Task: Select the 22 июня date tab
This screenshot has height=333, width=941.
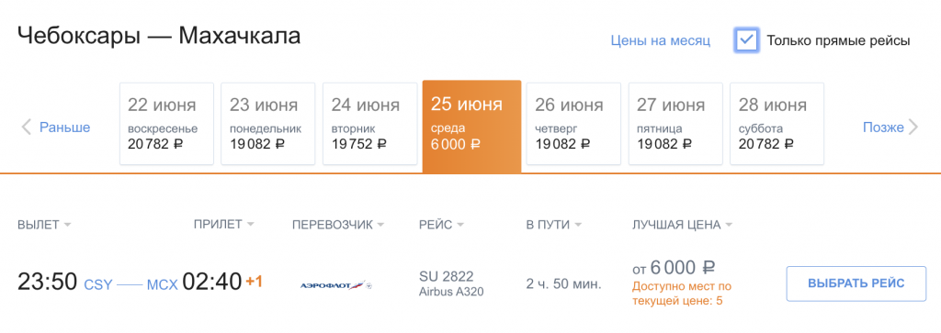Action: 167,123
